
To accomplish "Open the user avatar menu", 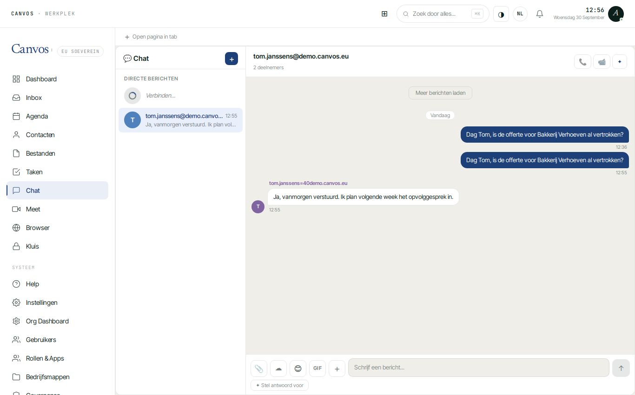I will pyautogui.click(x=616, y=14).
